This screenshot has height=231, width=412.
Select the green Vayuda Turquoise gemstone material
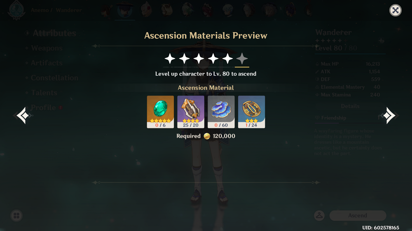(x=160, y=112)
